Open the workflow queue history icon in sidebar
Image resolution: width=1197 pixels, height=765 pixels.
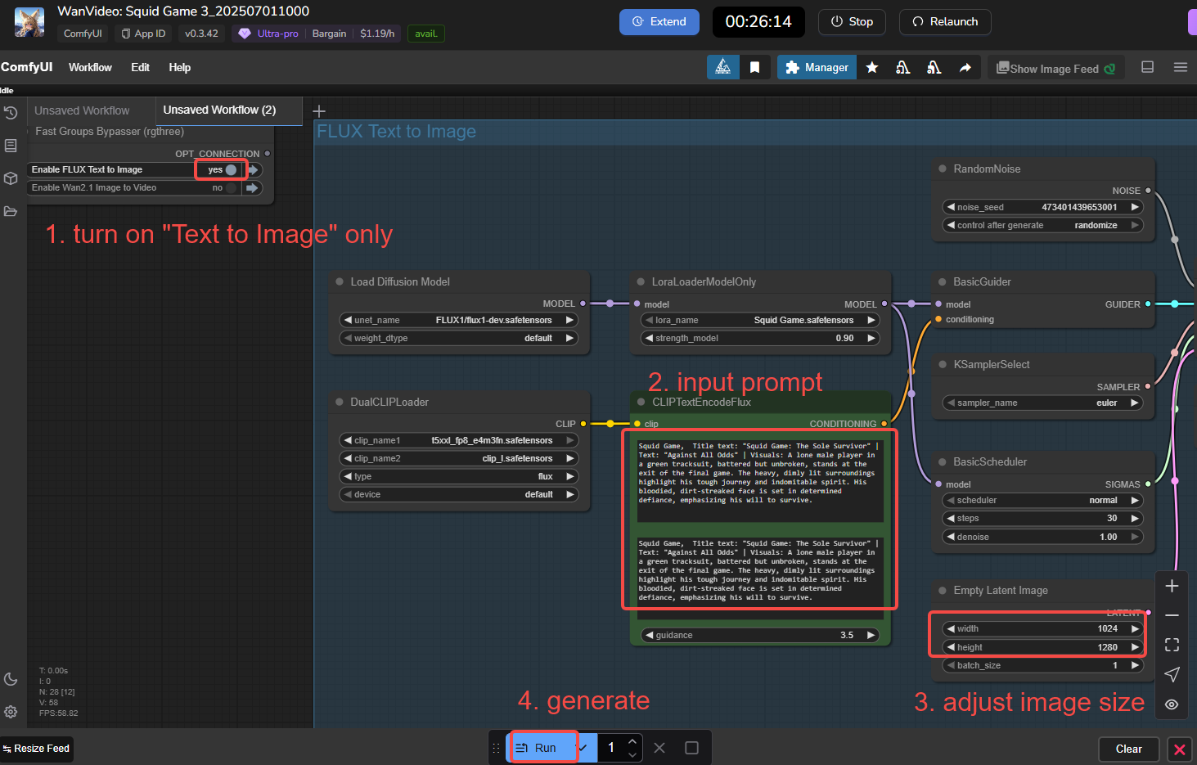click(x=11, y=113)
